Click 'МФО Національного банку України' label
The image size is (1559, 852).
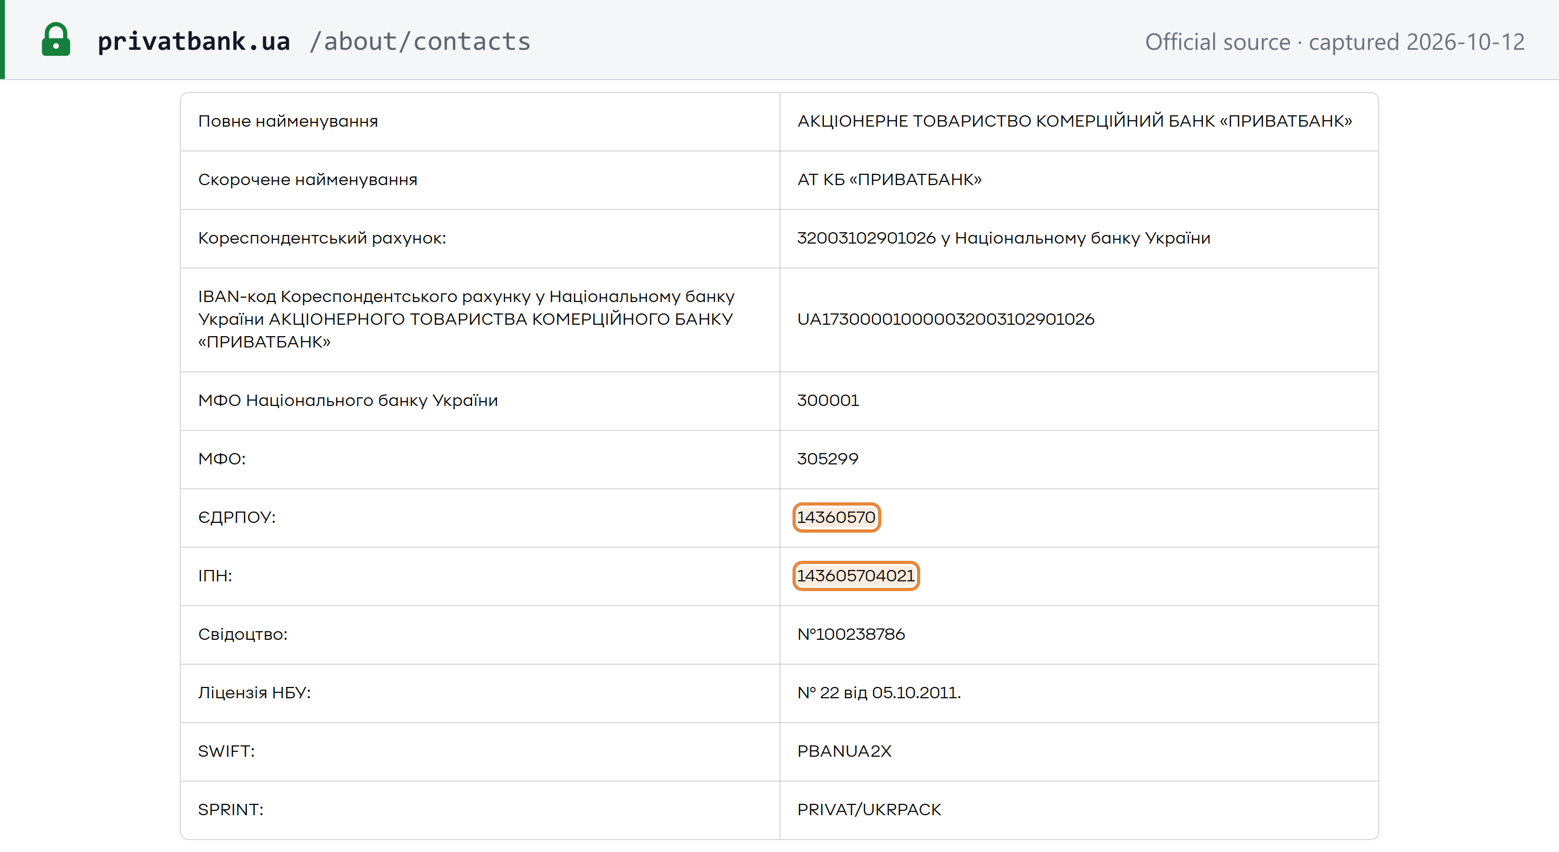[348, 401]
